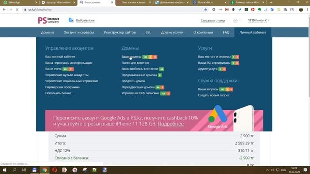Click the address bar showing ps.kz/domains/my
Screen dimensions: 310x174
[113, 10]
